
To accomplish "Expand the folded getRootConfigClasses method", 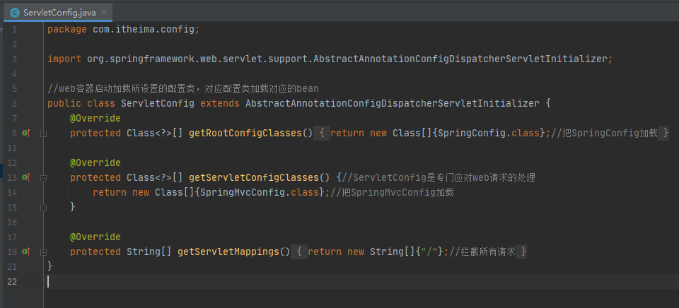I will coord(43,133).
